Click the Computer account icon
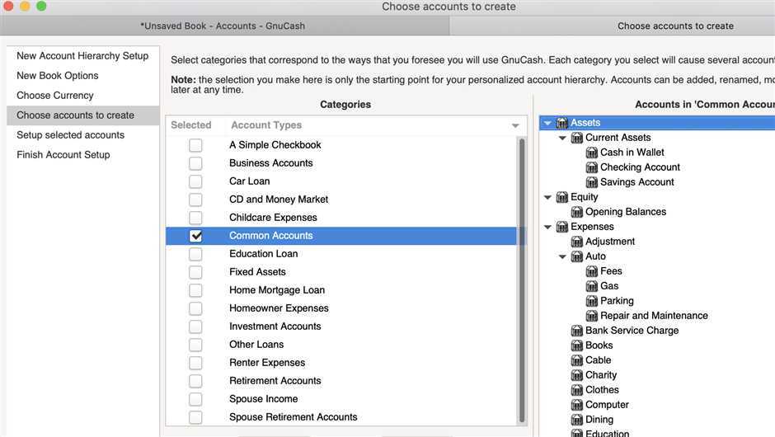This screenshot has width=775, height=437. pos(577,404)
